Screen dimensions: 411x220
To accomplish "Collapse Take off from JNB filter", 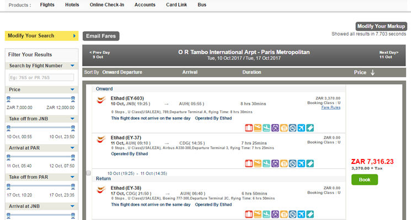I will (72, 119).
